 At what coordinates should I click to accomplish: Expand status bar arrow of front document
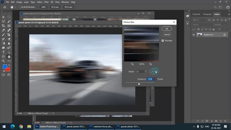(53, 113)
